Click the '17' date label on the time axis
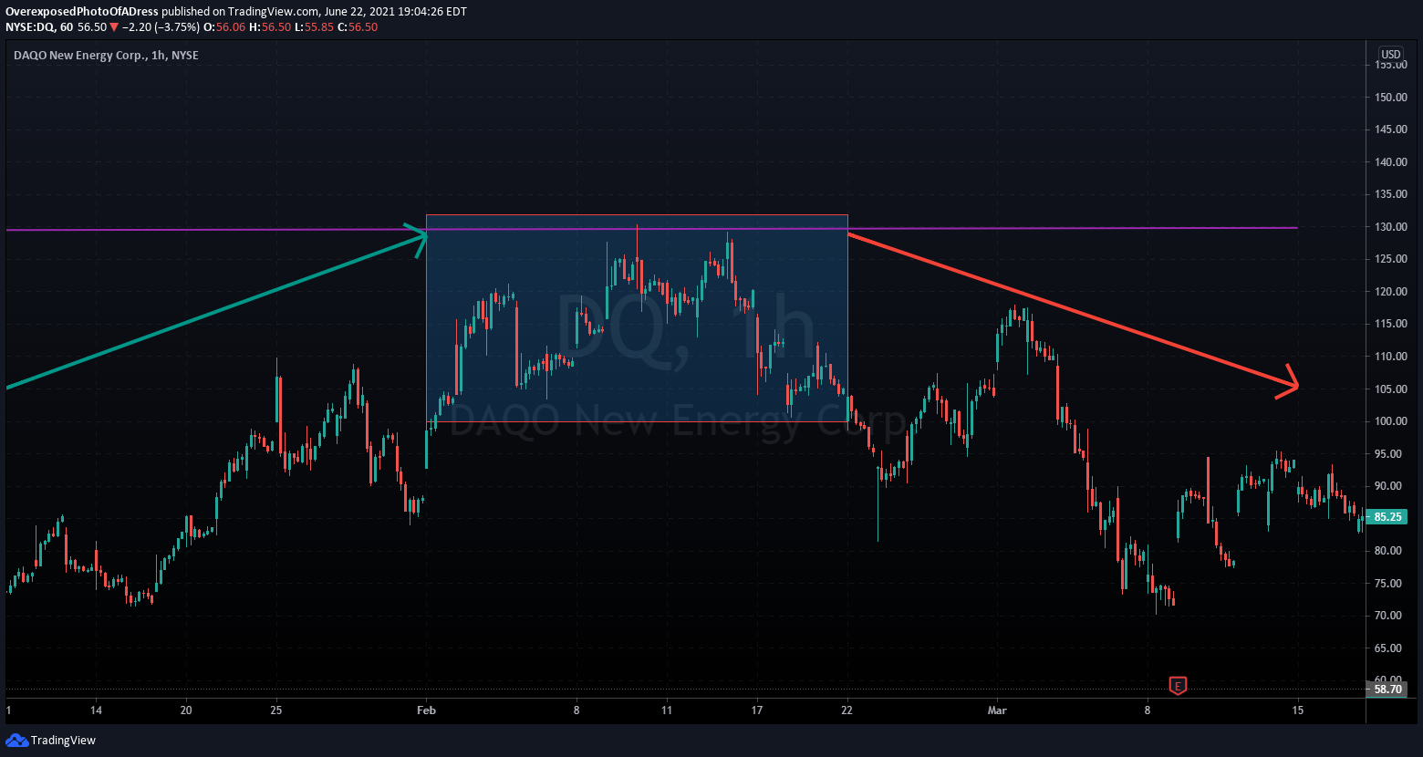 coord(757,710)
